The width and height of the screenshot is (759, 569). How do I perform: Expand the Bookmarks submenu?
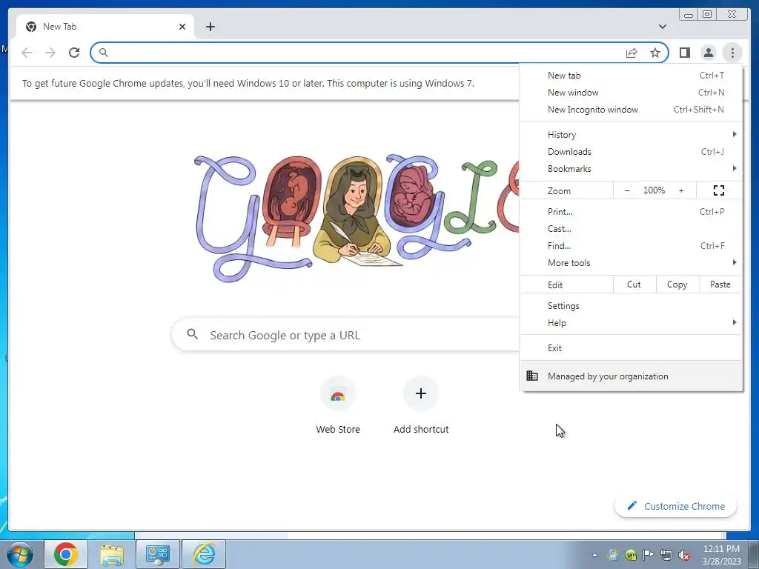[x=632, y=168]
